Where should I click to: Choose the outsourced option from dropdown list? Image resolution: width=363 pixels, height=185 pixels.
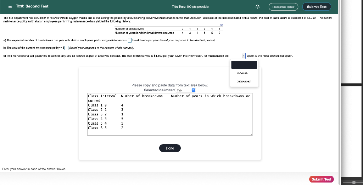click(x=243, y=81)
